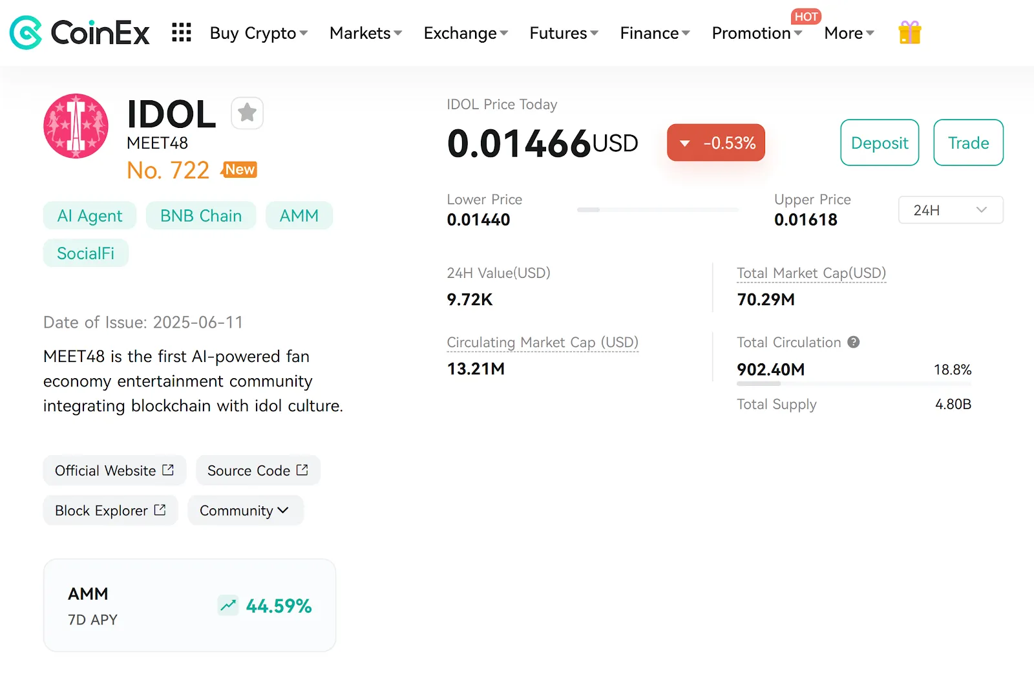Open the Promotion menu

tap(757, 33)
